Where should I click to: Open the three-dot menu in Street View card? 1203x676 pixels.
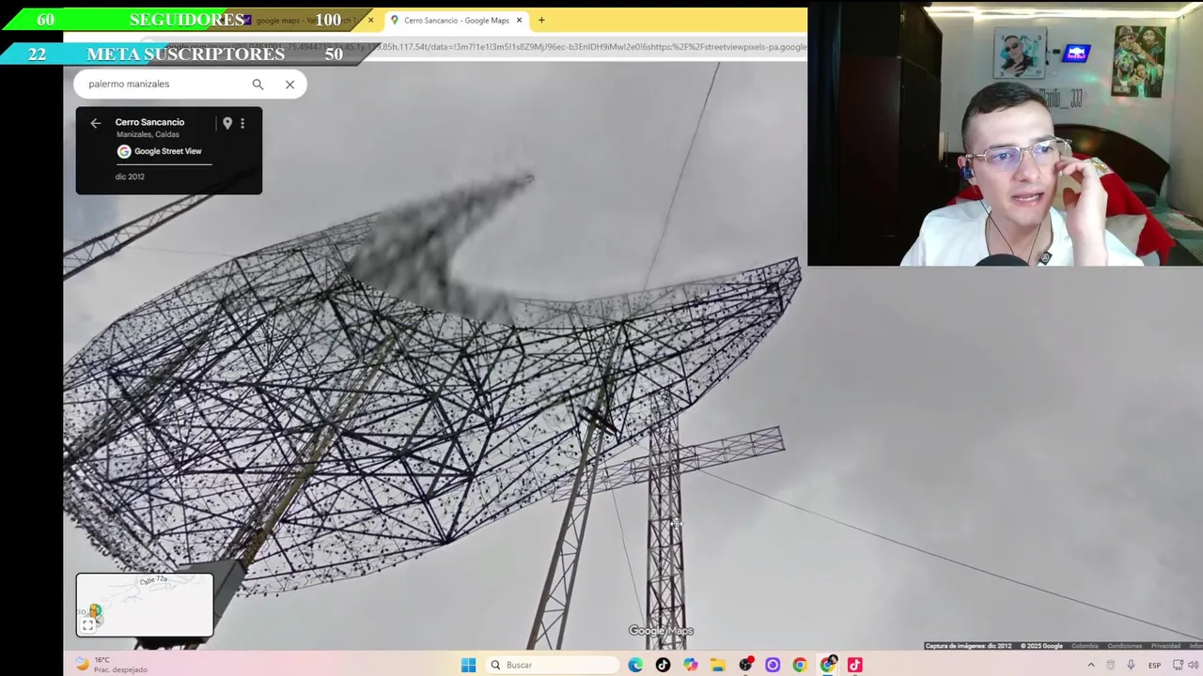point(242,123)
